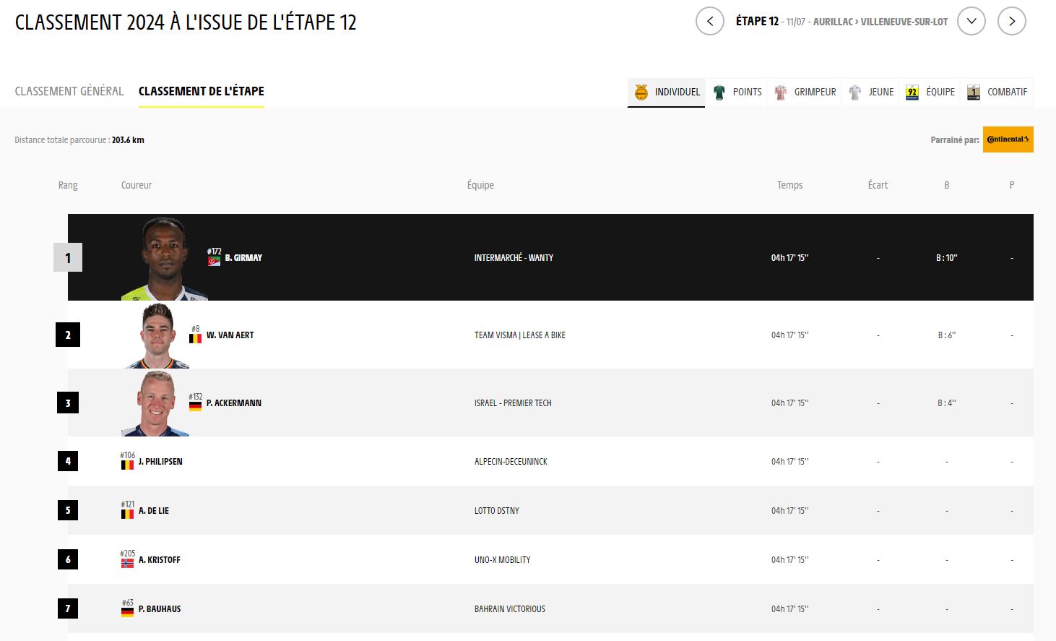Open Uno-X Mobility team link
This screenshot has width=1056, height=641.
(x=502, y=560)
